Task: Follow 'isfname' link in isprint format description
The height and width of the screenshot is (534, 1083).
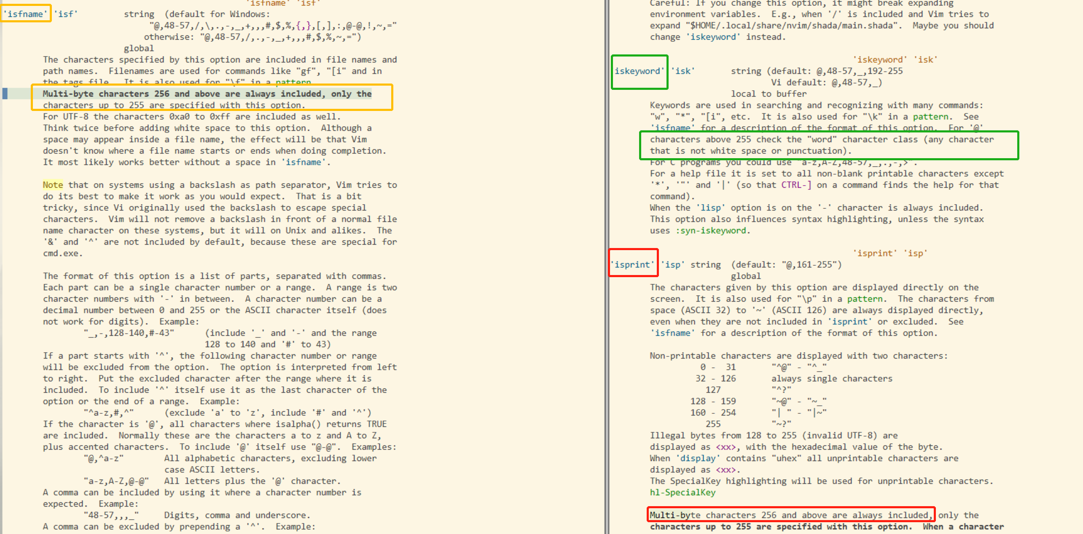Action: pyautogui.click(x=672, y=333)
